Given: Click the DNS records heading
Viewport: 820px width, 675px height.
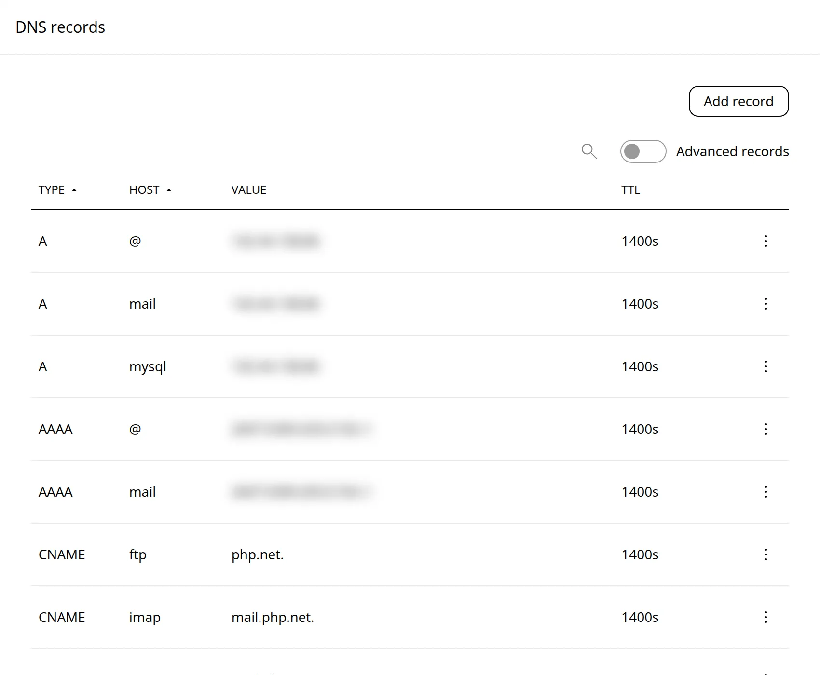Looking at the screenshot, I should (x=60, y=27).
